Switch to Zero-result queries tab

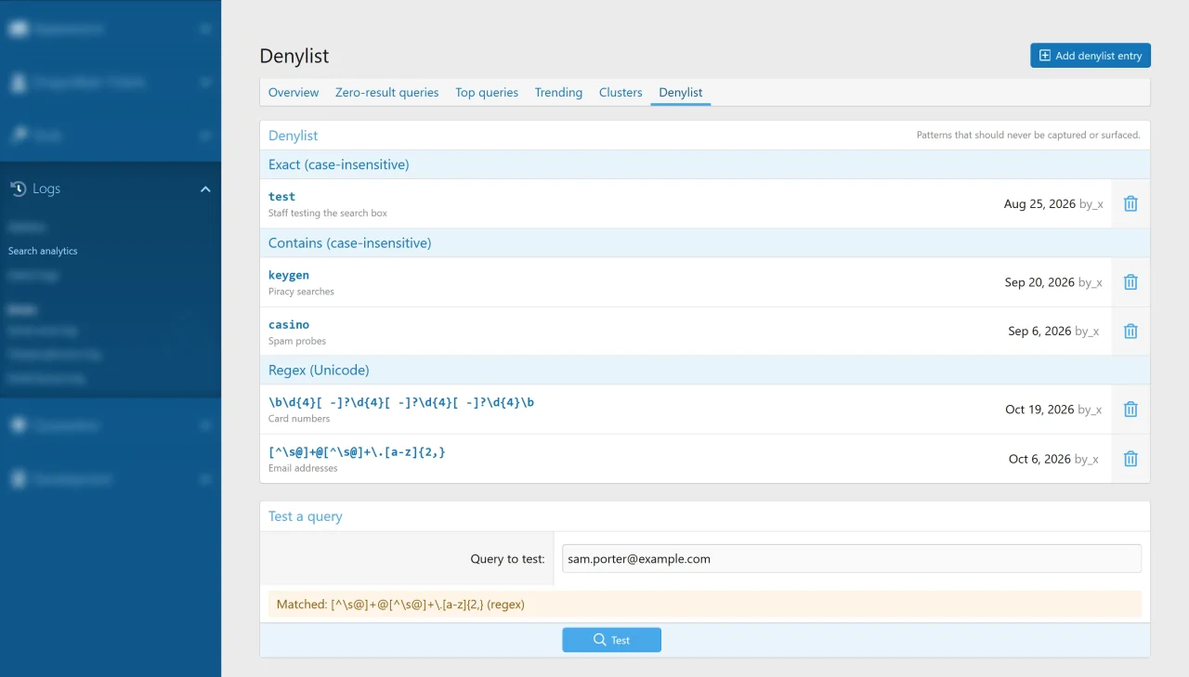[387, 93]
